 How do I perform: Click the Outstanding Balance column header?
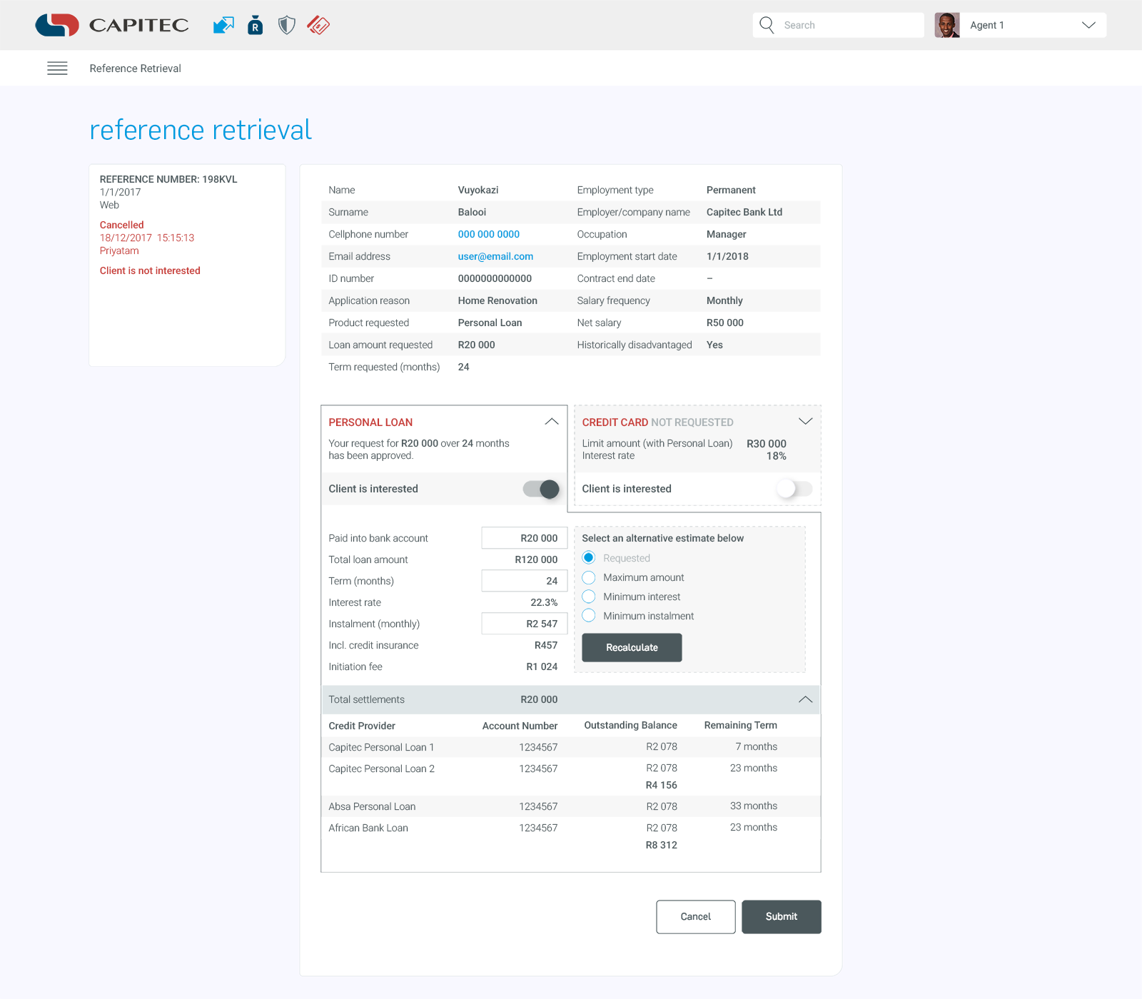coord(631,725)
